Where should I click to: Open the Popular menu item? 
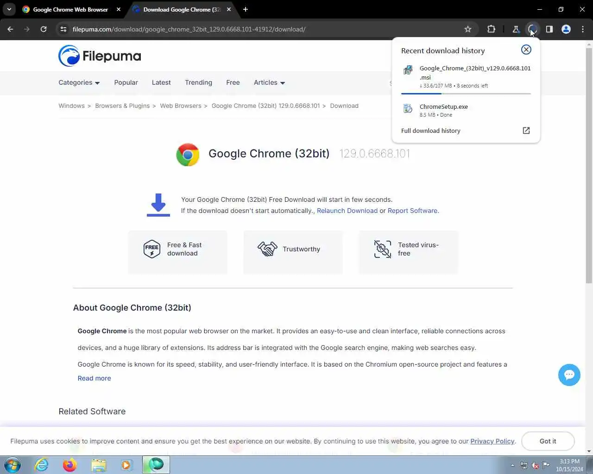coord(126,82)
